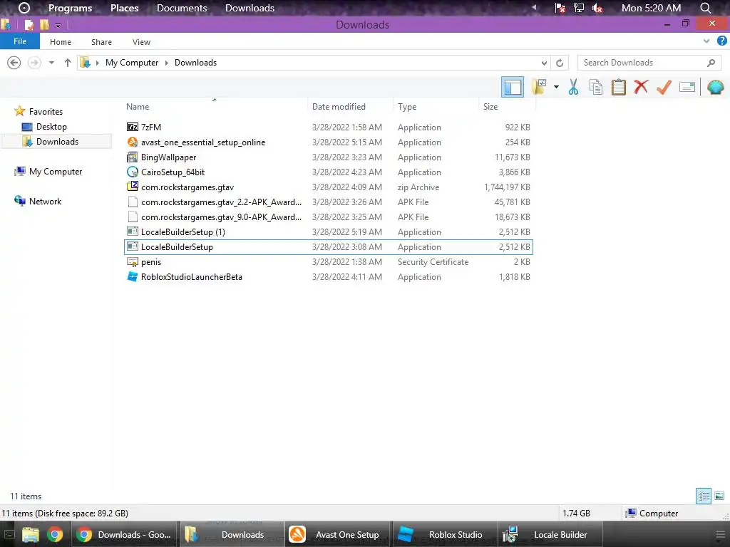
Task: Select RobloxStudioLauncherBeta file icon
Action: point(132,277)
